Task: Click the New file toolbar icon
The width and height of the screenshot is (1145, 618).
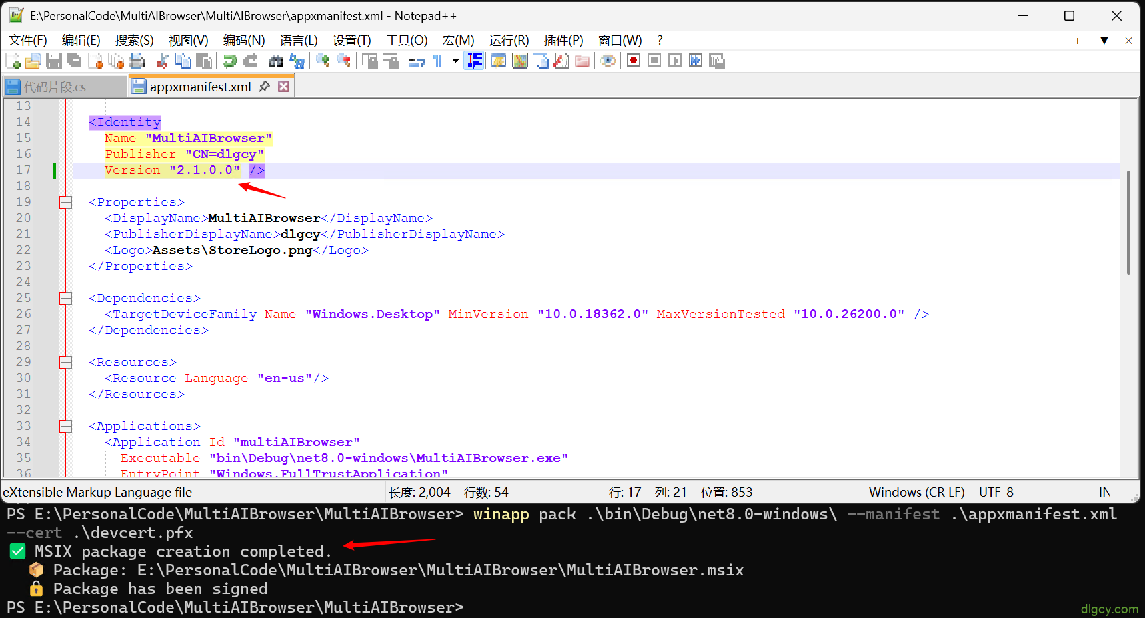Action: pos(13,61)
